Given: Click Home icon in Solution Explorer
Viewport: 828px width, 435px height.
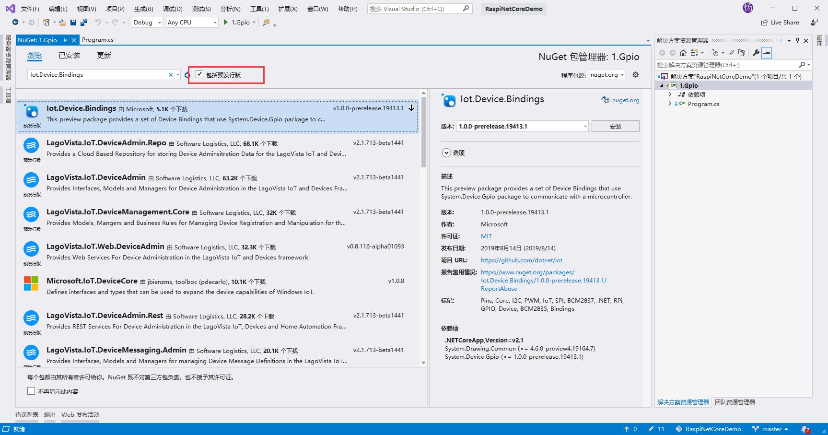Looking at the screenshot, I should (x=683, y=53).
